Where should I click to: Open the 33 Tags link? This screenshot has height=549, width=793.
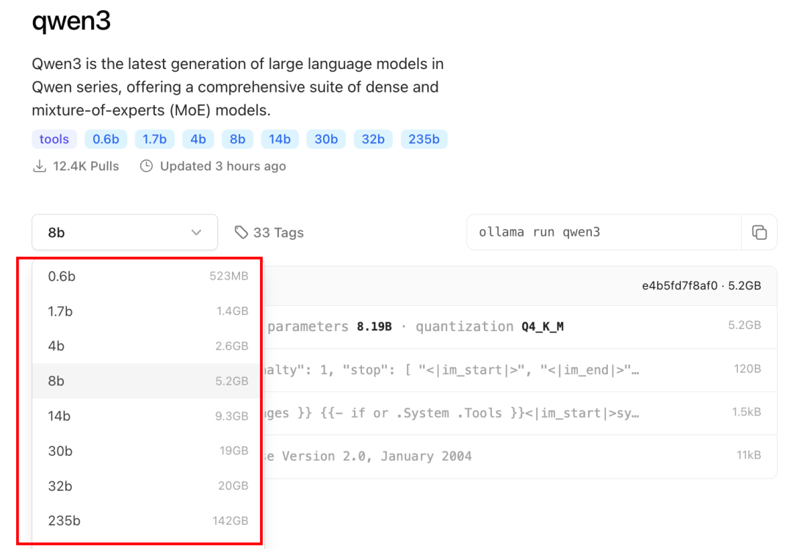coord(269,233)
